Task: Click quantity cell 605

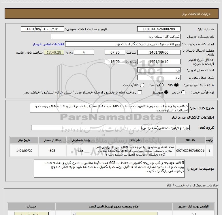Action: 52,151
